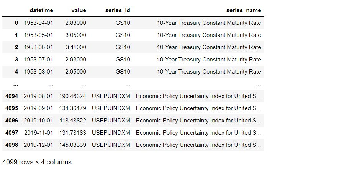Click the 1953-06-01 datetime cell
The image size is (357, 169).
point(38,47)
